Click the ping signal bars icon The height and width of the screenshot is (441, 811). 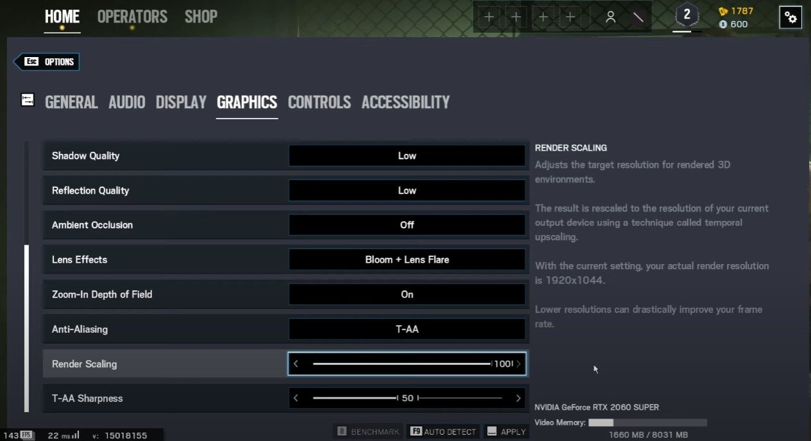click(76, 435)
